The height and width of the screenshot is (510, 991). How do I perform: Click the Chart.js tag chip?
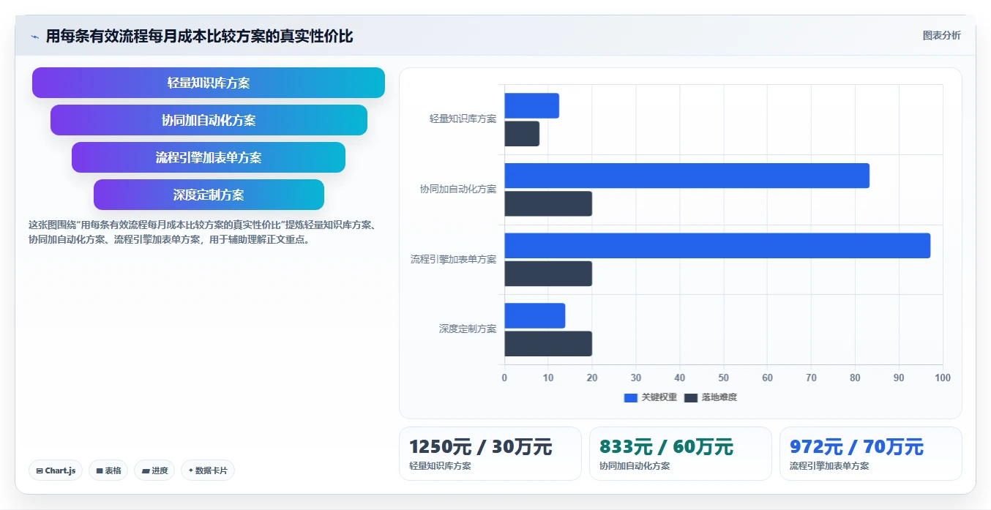56,470
